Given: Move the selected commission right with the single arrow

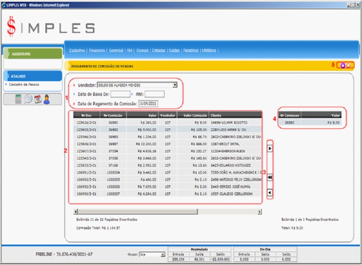Looking at the screenshot, I should click(x=270, y=149).
